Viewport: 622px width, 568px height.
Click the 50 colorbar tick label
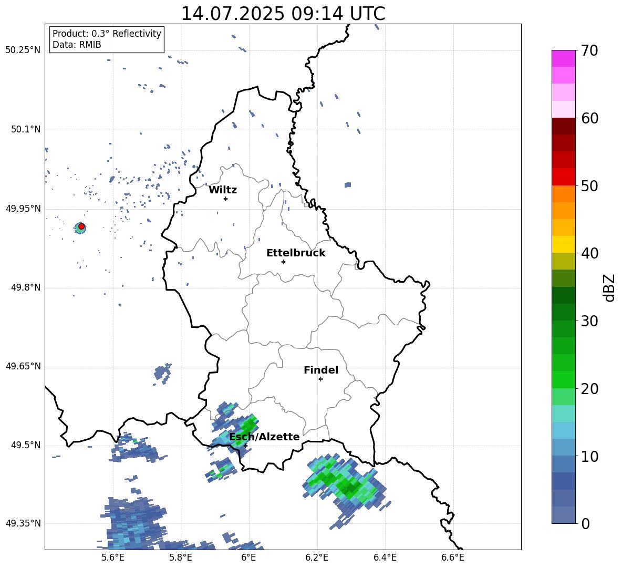589,185
